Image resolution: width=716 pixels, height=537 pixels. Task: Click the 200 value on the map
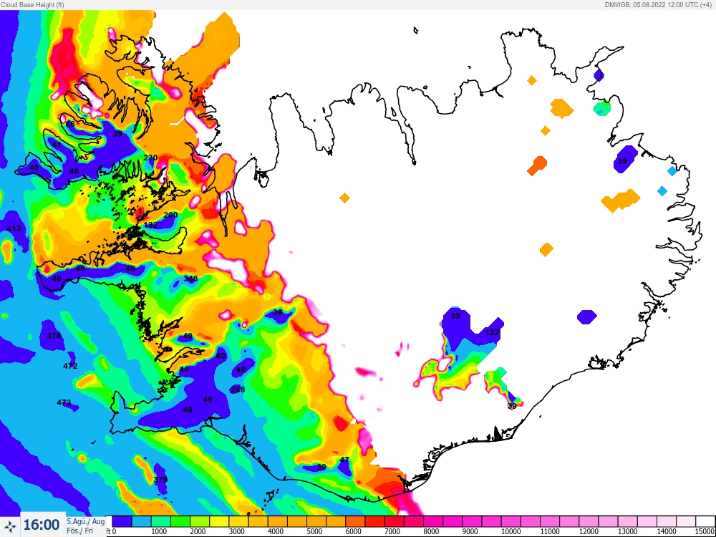pyautogui.click(x=171, y=215)
